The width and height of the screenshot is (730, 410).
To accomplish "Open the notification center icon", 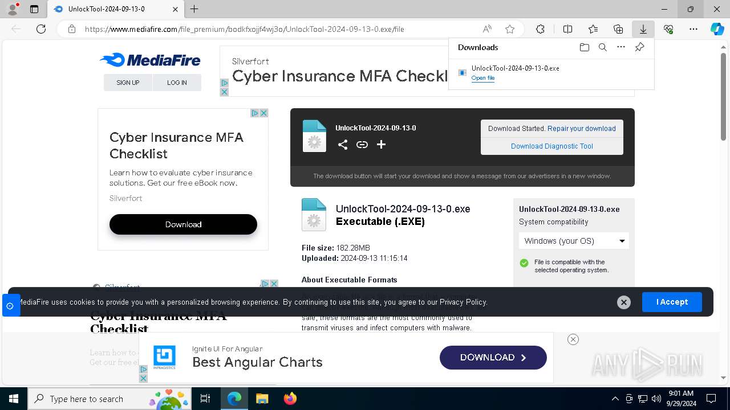I will [711, 399].
